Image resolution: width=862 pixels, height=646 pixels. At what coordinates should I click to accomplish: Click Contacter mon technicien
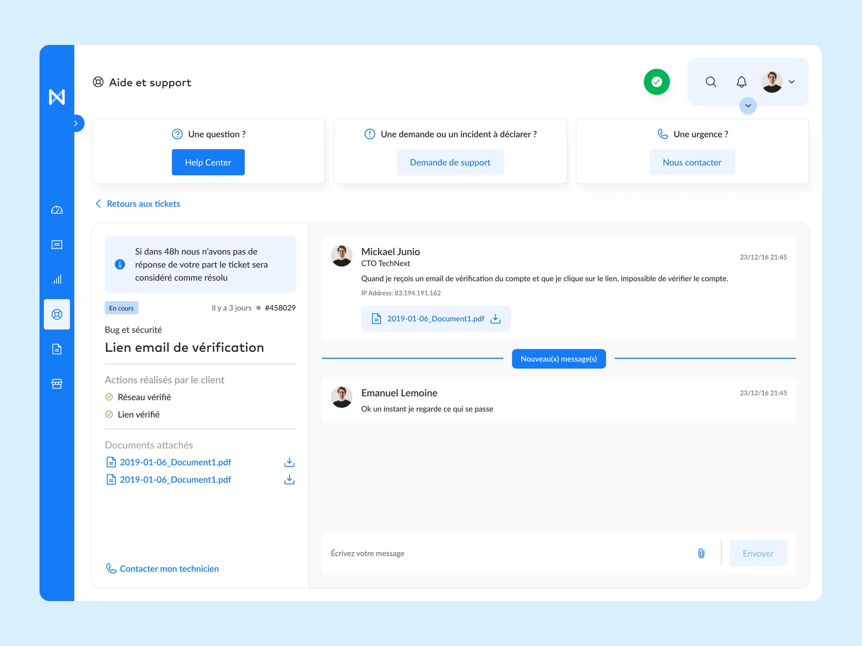[x=162, y=569]
